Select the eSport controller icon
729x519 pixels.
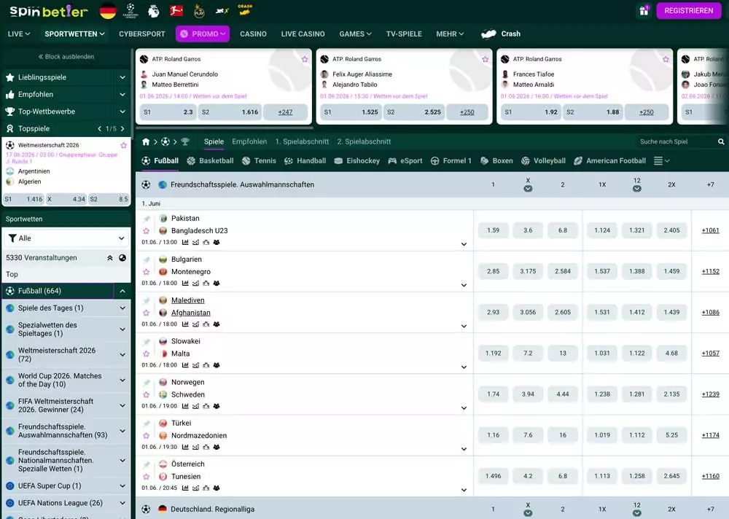392,161
